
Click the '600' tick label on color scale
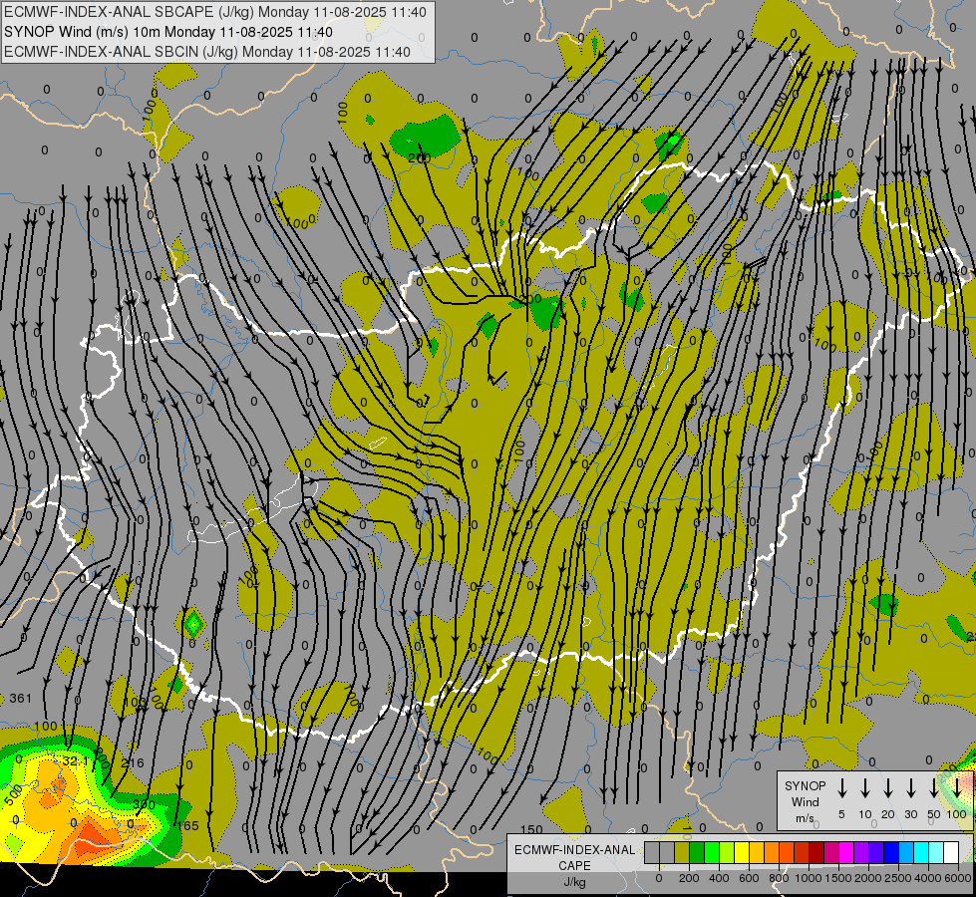[749, 878]
